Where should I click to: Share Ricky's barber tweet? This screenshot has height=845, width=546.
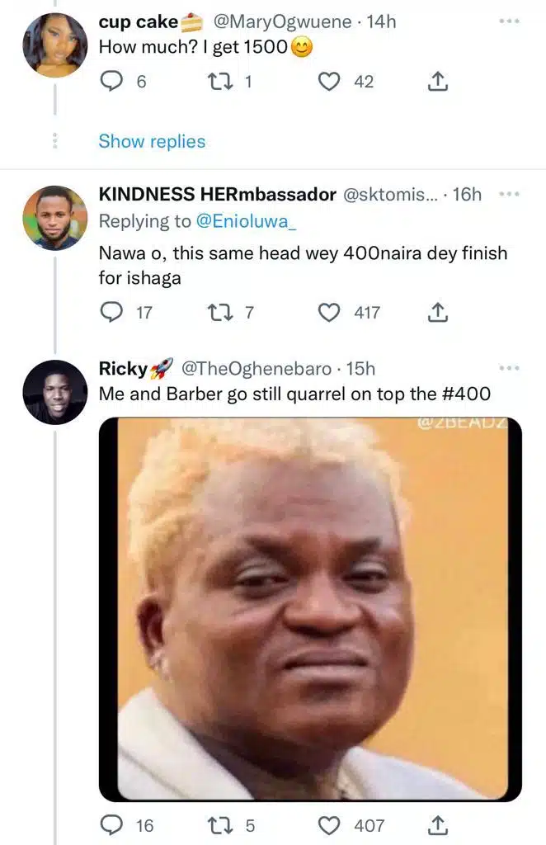pos(438,825)
